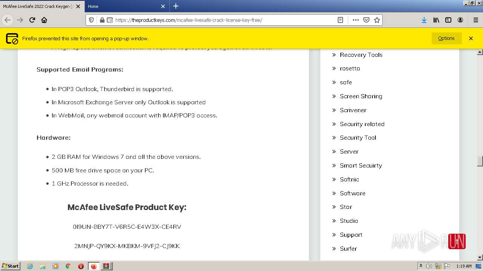
Task: Bookmark this page with the star
Action: coord(377,20)
